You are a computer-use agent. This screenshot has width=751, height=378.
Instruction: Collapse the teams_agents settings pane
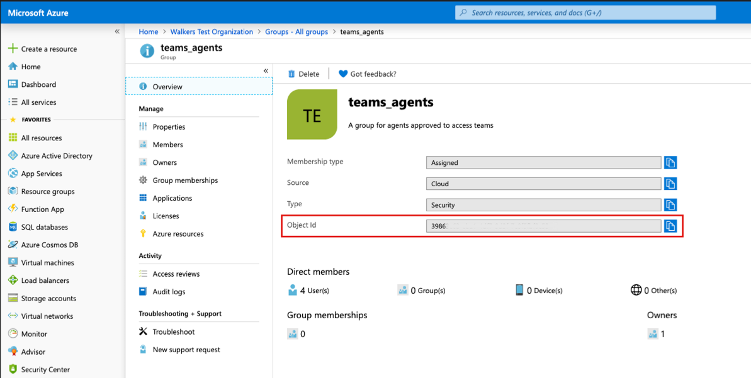[x=265, y=70]
